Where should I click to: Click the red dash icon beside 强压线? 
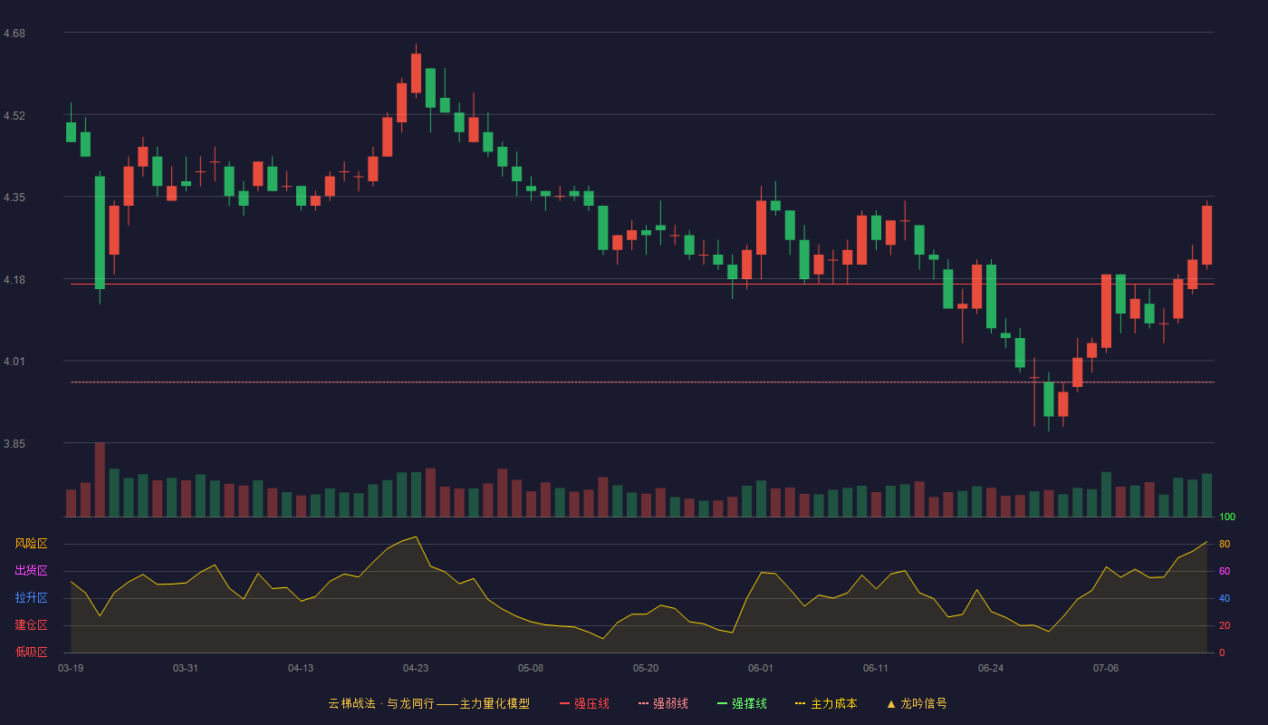coord(565,703)
